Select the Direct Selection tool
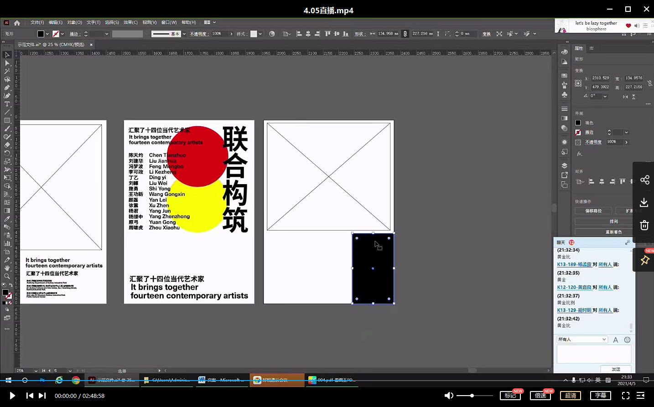This screenshot has height=407, width=654. pyautogui.click(x=7, y=63)
